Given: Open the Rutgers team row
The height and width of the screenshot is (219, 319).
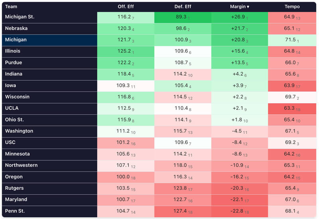Looking at the screenshot, I should [14, 188].
